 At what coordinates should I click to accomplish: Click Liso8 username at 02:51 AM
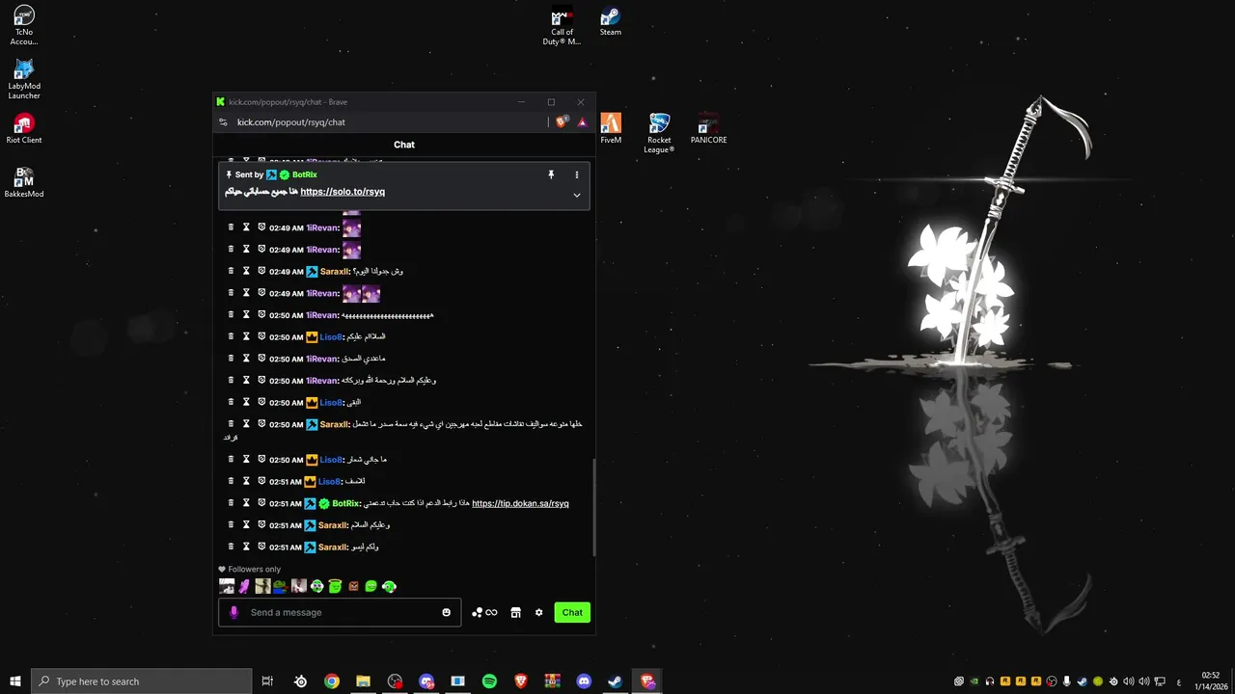[x=330, y=481]
